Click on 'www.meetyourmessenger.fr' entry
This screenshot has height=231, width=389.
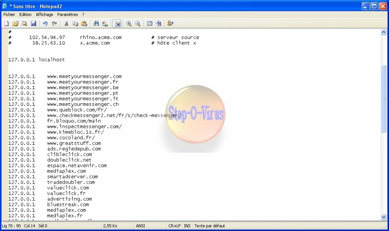click(x=82, y=82)
